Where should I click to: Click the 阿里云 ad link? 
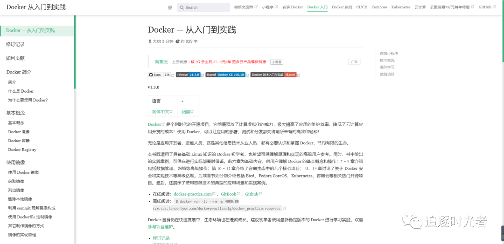(161, 62)
